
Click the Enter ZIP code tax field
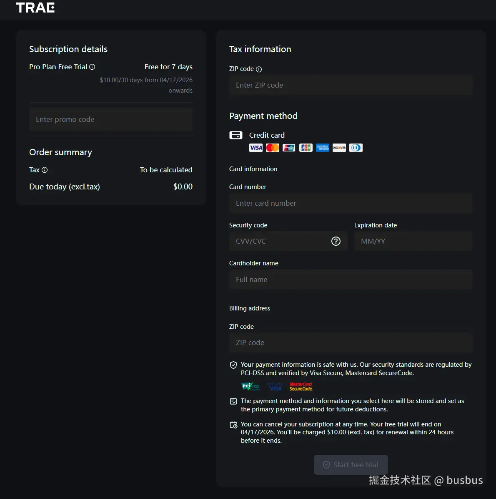click(x=351, y=85)
